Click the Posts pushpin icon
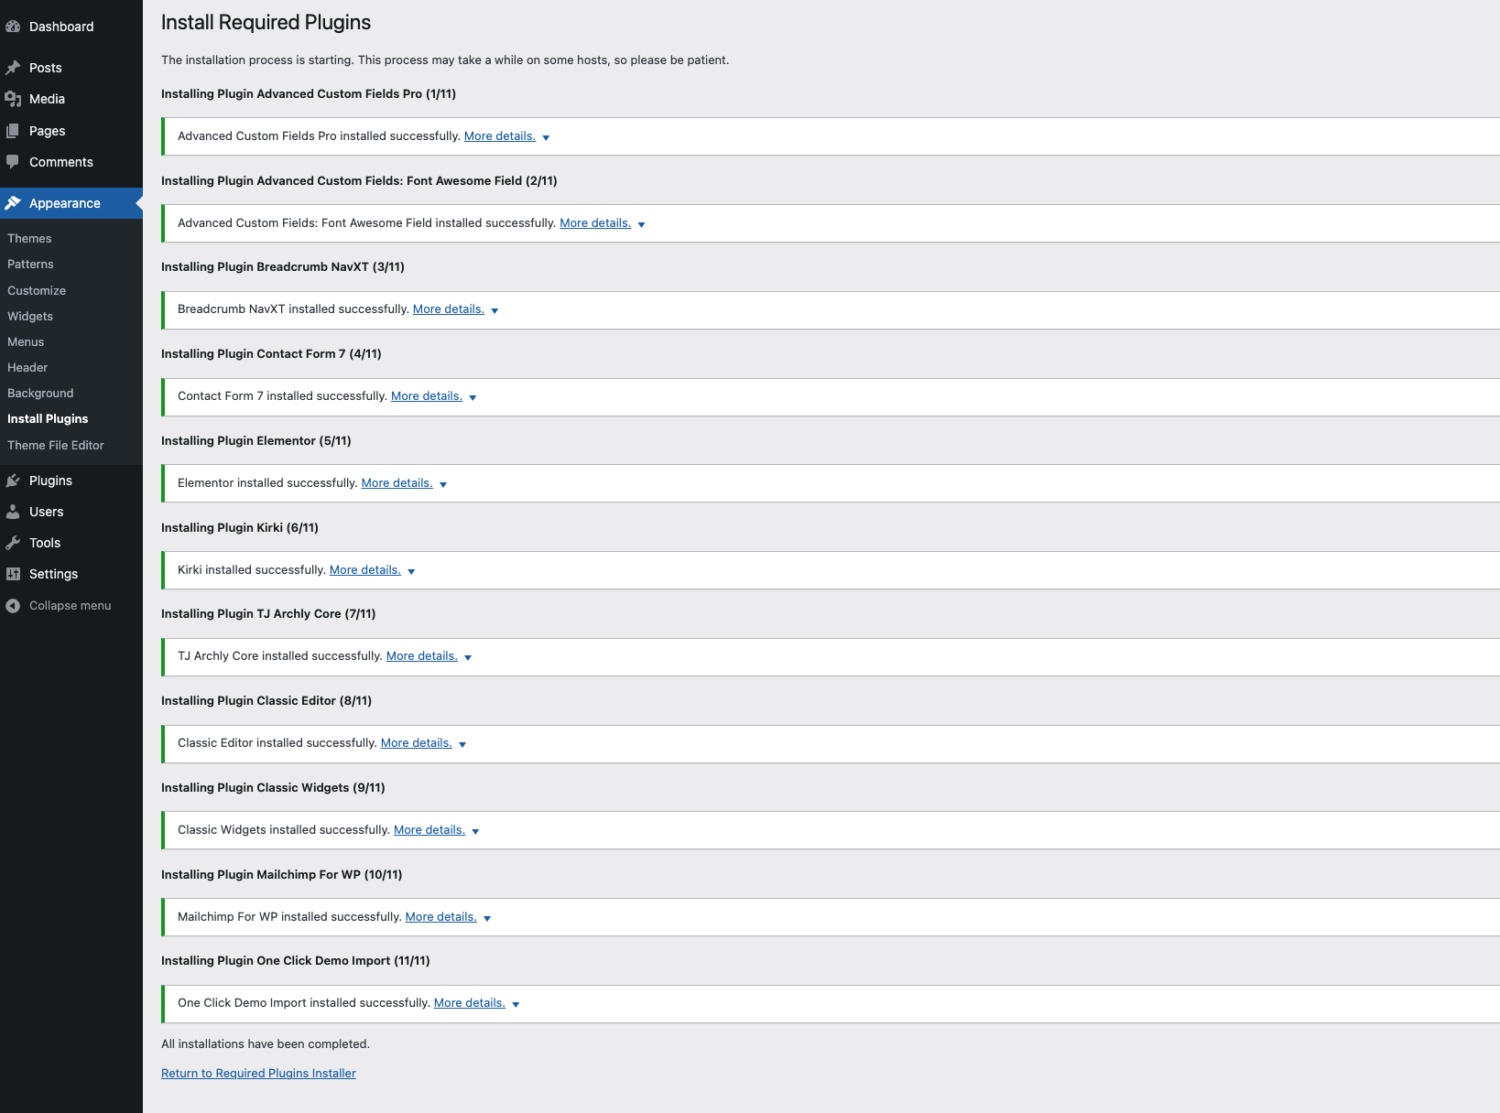The width and height of the screenshot is (1500, 1113). pyautogui.click(x=13, y=68)
